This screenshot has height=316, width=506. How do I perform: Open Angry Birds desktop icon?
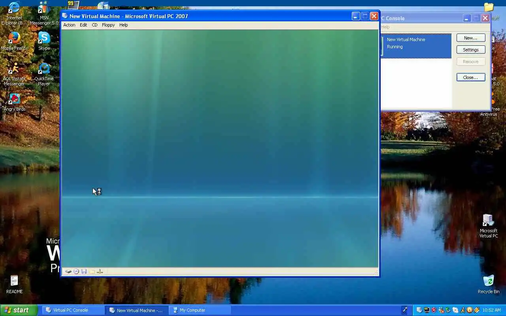coord(14,102)
